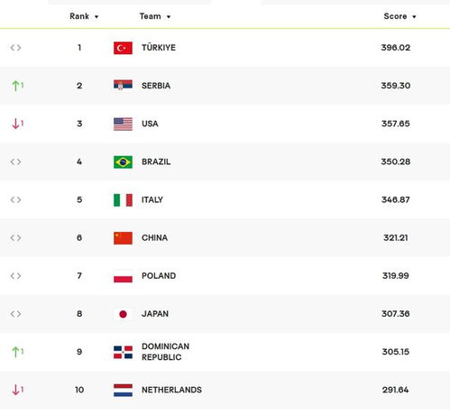Click Türkiye's score 396.02
This screenshot has height=415, width=450.
pyautogui.click(x=396, y=48)
